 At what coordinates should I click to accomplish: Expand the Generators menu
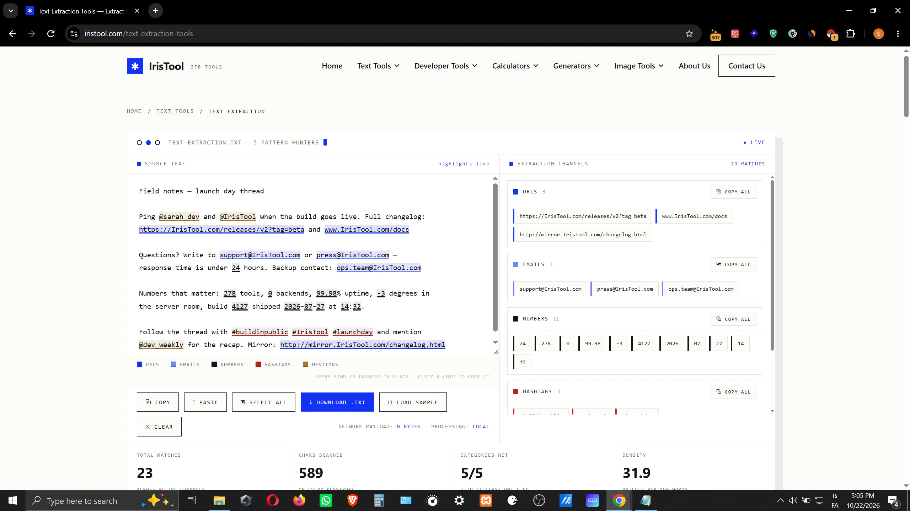[576, 66]
